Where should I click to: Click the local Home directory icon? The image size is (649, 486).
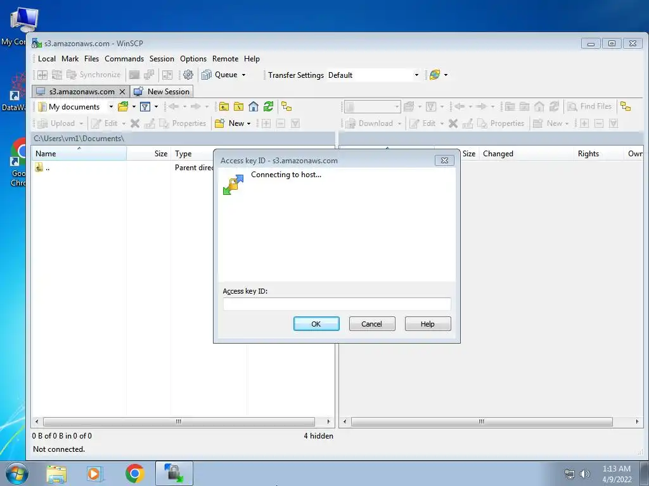254,106
